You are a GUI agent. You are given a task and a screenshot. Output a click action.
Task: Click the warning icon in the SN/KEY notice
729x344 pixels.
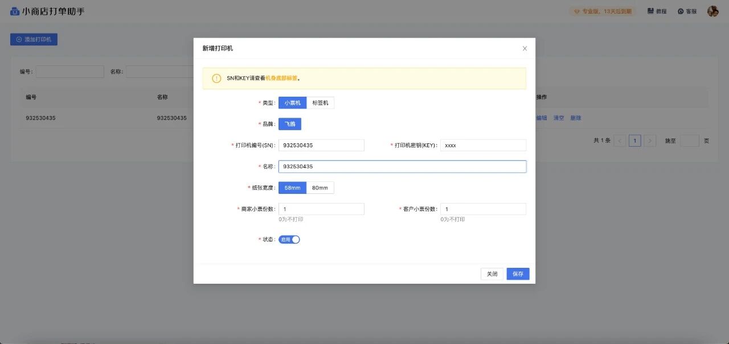point(216,78)
